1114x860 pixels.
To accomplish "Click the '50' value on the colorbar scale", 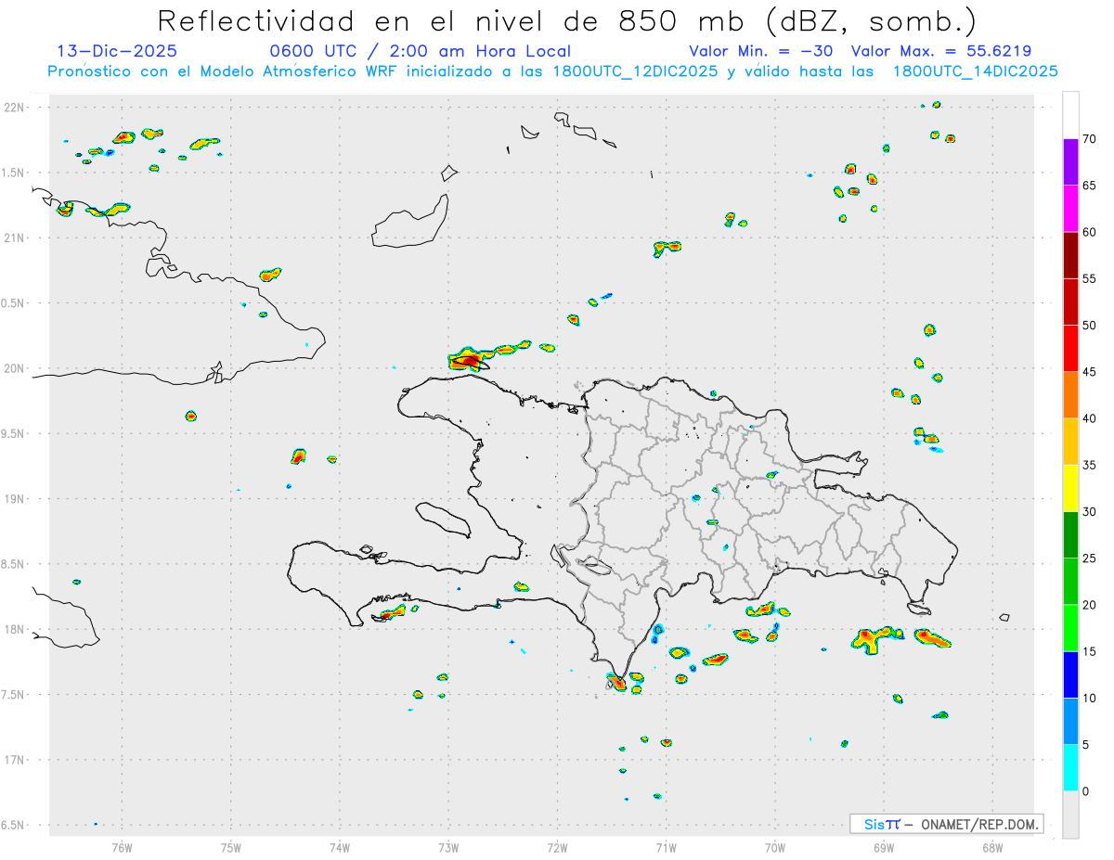I will click(x=1089, y=326).
